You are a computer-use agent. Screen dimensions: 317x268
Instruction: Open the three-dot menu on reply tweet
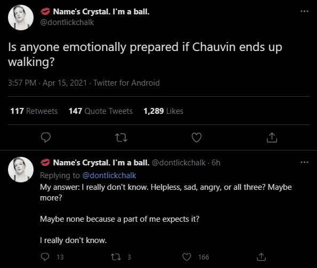coord(304,162)
